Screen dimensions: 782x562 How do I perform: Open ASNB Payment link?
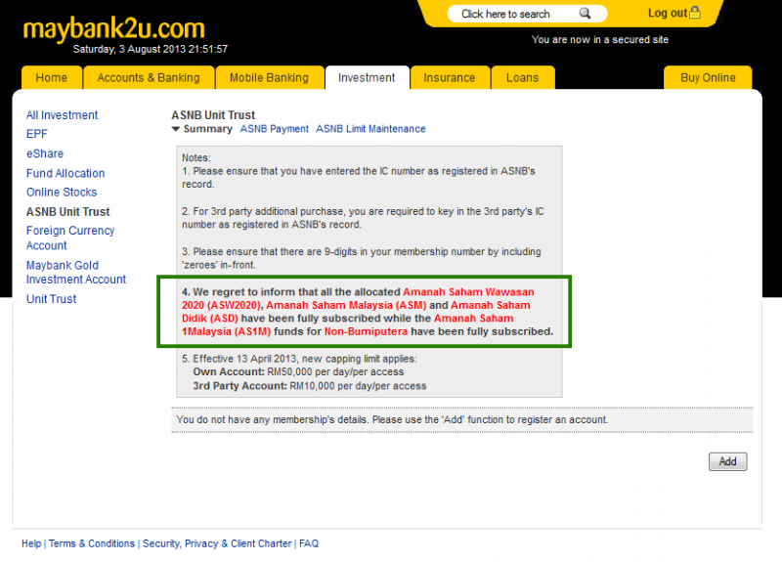point(274,129)
